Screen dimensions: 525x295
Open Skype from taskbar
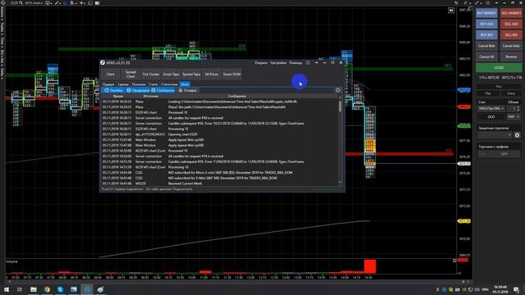[x=60, y=289]
